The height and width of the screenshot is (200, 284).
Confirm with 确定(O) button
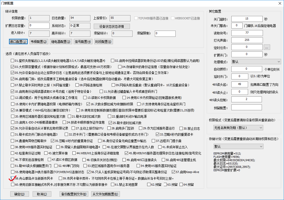pyautogui.click(x=20, y=194)
